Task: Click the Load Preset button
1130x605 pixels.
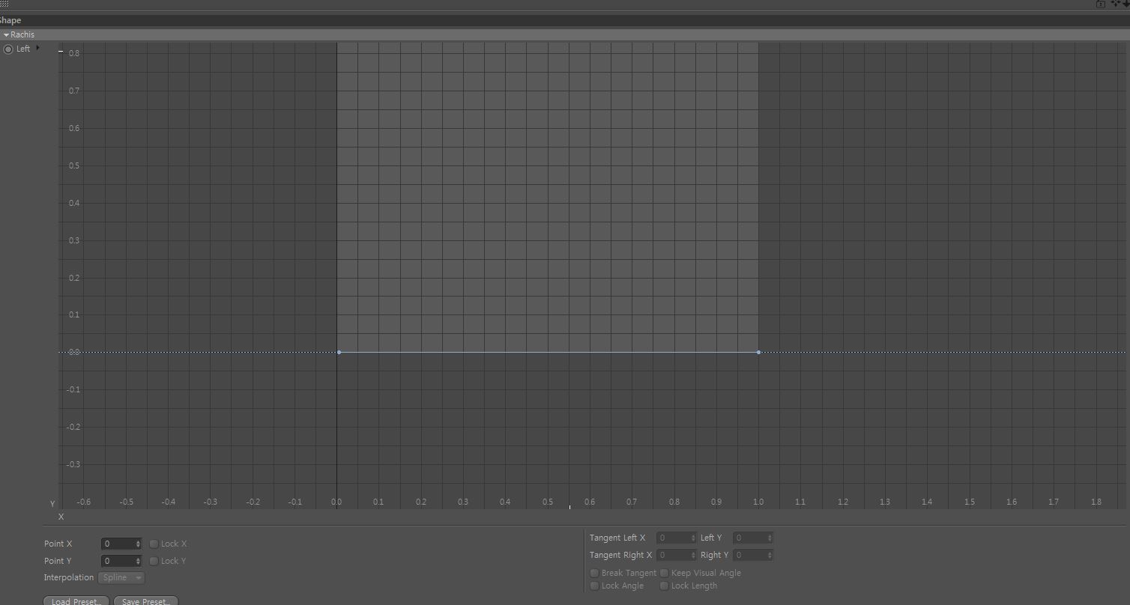Action: coord(76,601)
